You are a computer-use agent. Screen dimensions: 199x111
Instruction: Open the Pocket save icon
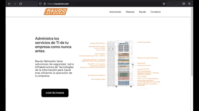184,4
